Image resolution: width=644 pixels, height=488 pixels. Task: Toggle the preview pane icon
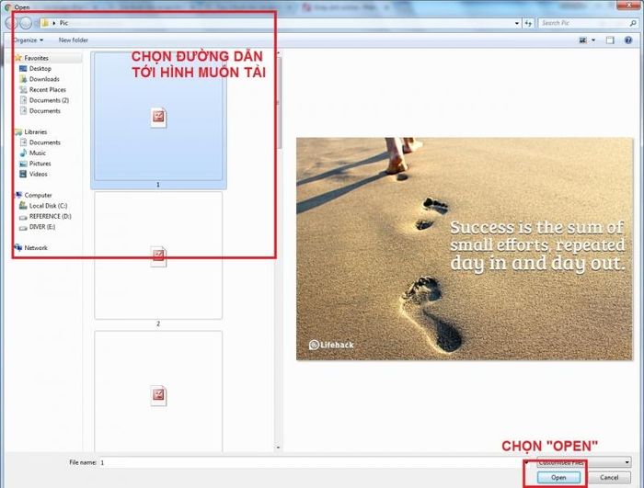[x=610, y=40]
